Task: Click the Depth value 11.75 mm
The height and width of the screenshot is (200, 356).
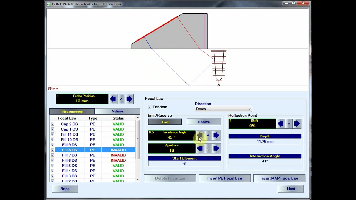Action: coord(265,142)
